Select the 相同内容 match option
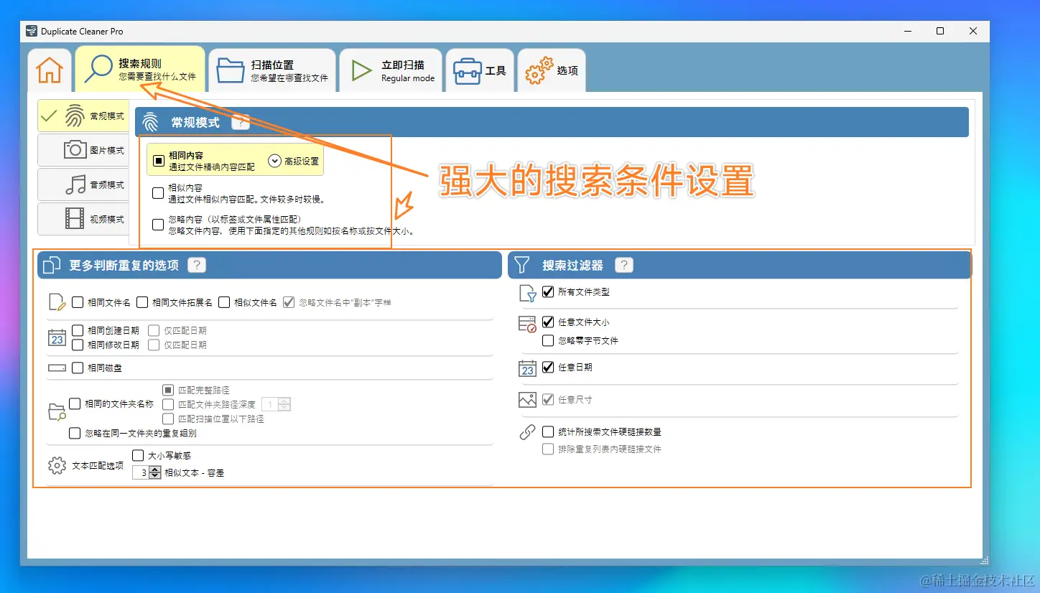Viewport: 1040px width, 593px height. (159, 161)
